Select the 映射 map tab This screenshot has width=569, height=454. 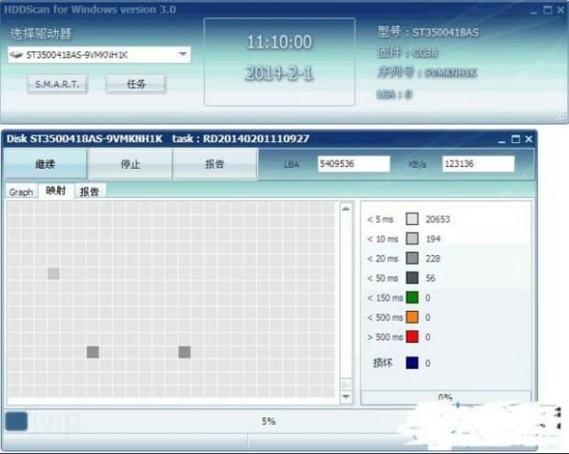55,191
